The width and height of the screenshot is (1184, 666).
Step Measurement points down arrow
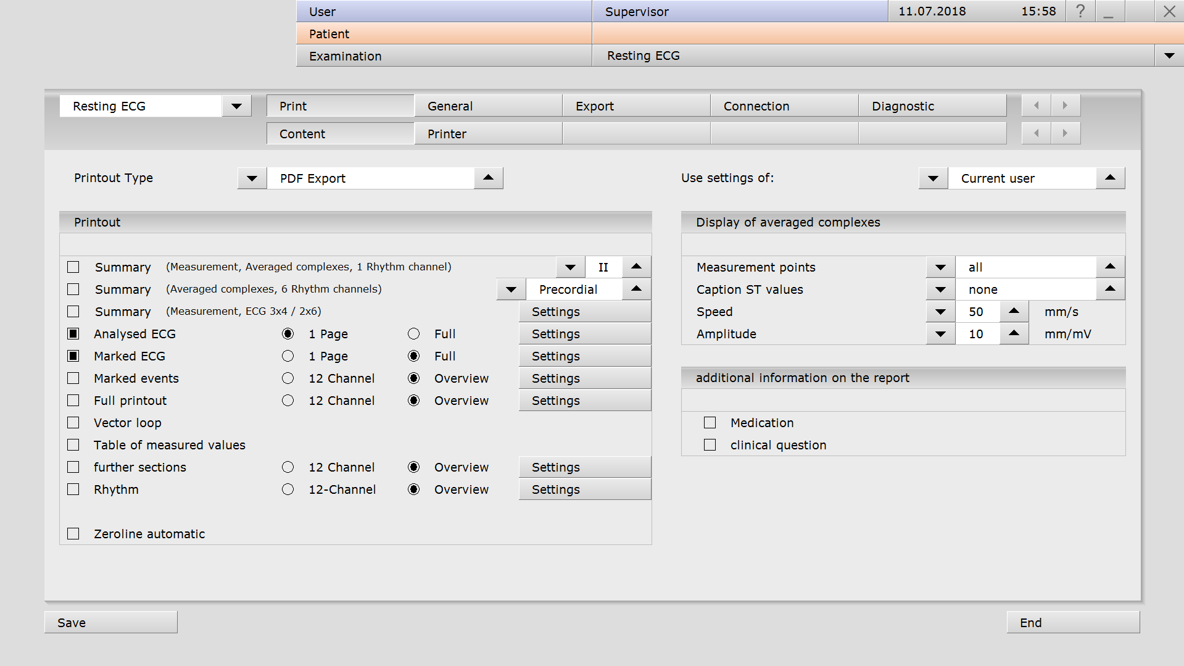tap(940, 267)
